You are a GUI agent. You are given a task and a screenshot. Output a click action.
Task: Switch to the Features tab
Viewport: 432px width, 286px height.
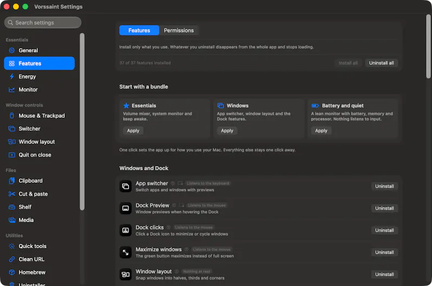(x=139, y=30)
